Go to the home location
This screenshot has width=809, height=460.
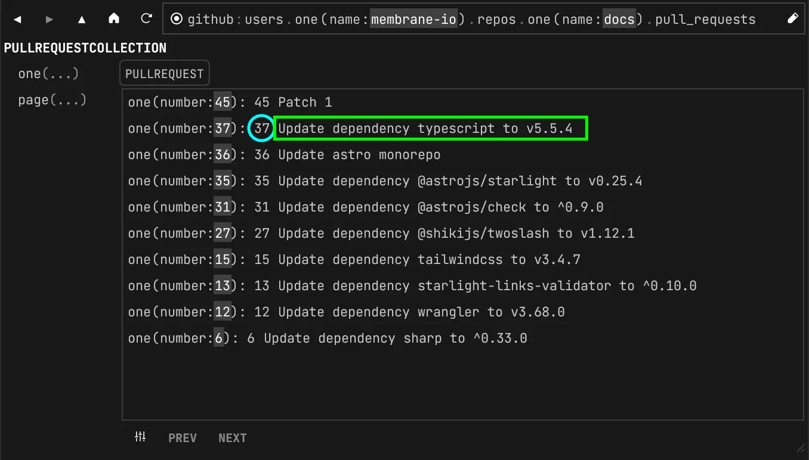[114, 19]
